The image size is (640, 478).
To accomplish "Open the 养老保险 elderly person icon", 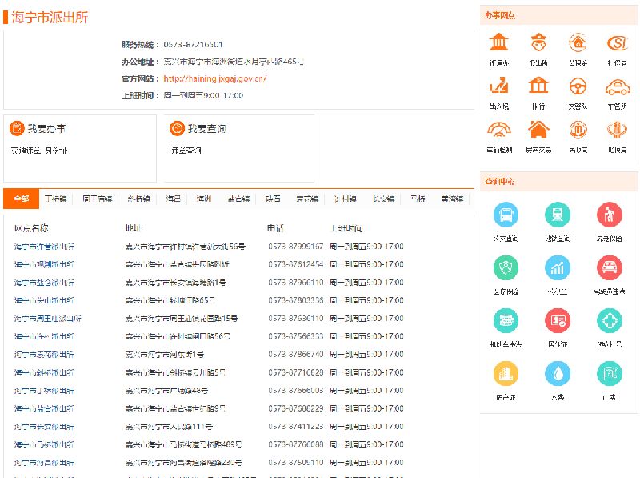I will pyautogui.click(x=610, y=215).
